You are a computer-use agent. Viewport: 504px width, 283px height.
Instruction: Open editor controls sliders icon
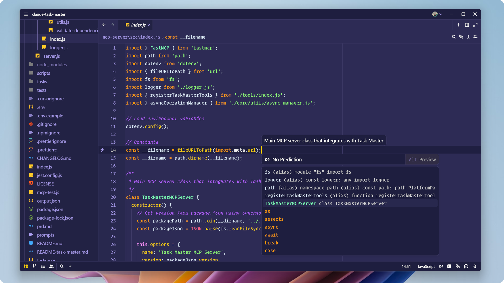475,37
